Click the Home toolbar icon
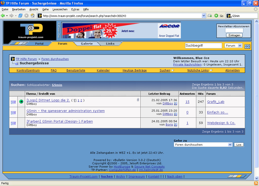 tap(33, 16)
